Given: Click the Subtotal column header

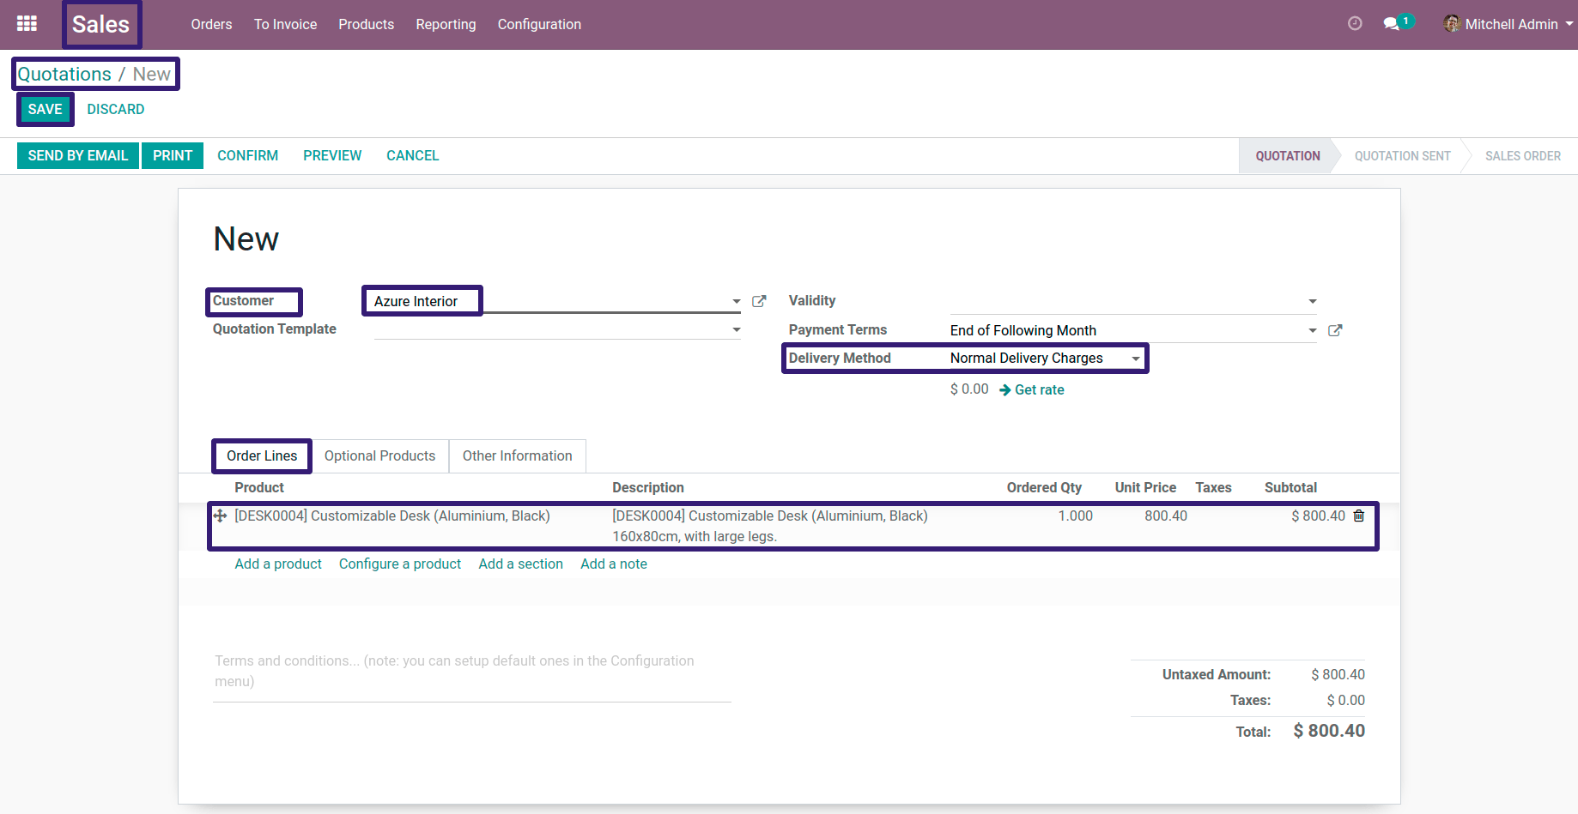Looking at the screenshot, I should (1290, 487).
